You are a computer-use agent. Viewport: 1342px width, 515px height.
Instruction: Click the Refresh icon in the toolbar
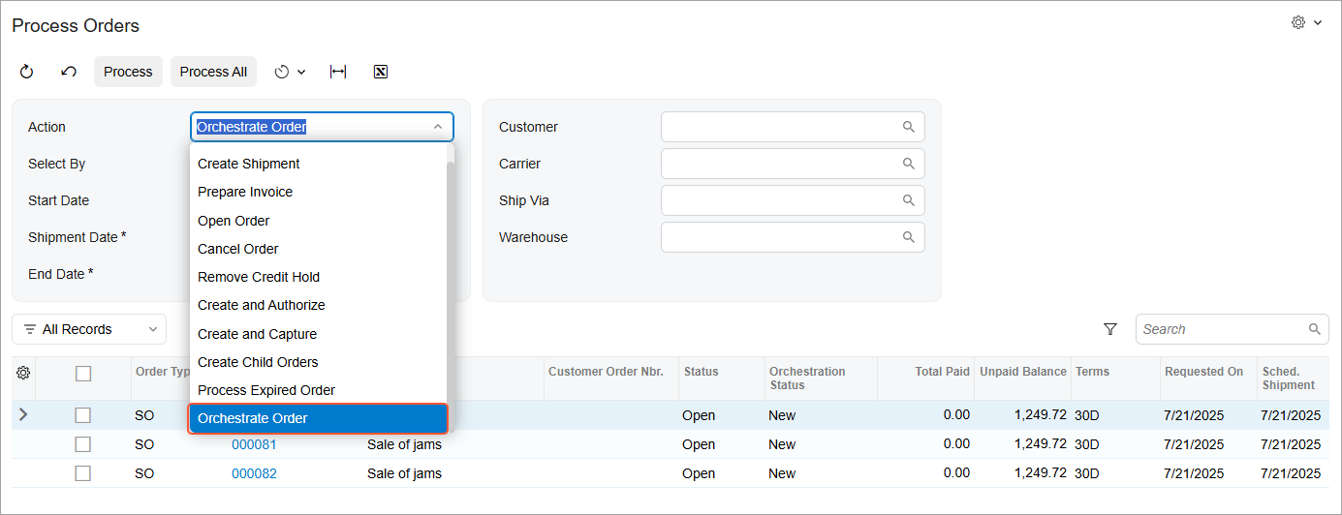[x=26, y=72]
